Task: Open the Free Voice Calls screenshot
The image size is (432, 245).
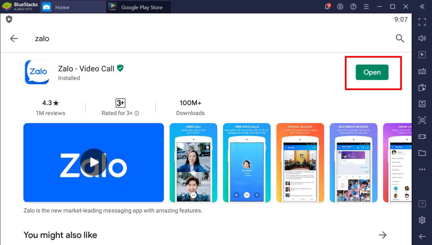Action: click(247, 162)
